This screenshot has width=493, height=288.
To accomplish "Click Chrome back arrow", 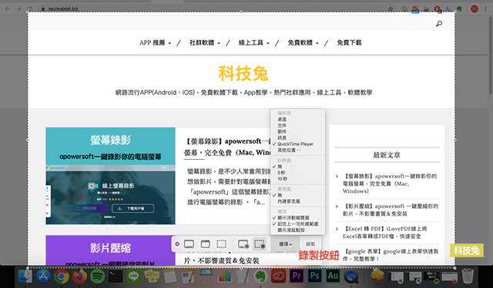I will coord(8,8).
